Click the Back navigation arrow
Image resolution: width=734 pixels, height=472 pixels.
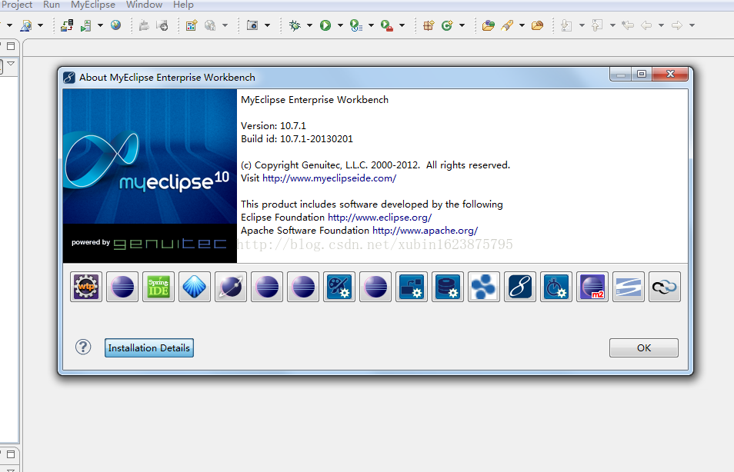tap(646, 25)
